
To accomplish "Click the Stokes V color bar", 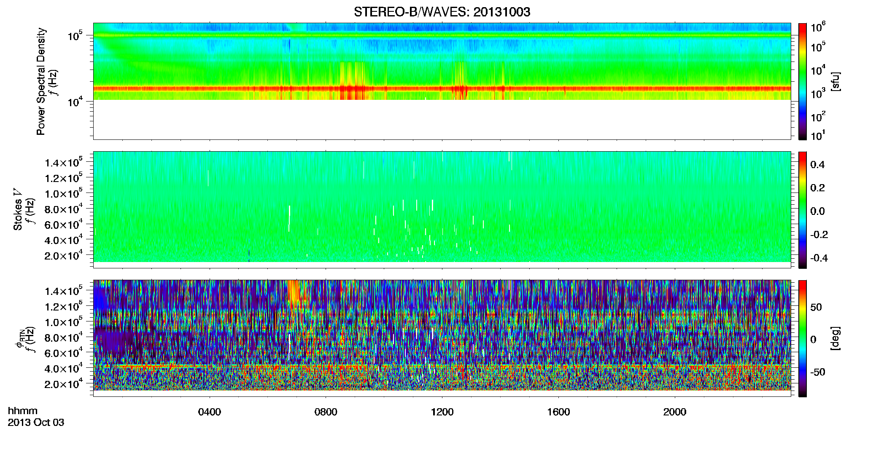I will click(x=803, y=210).
